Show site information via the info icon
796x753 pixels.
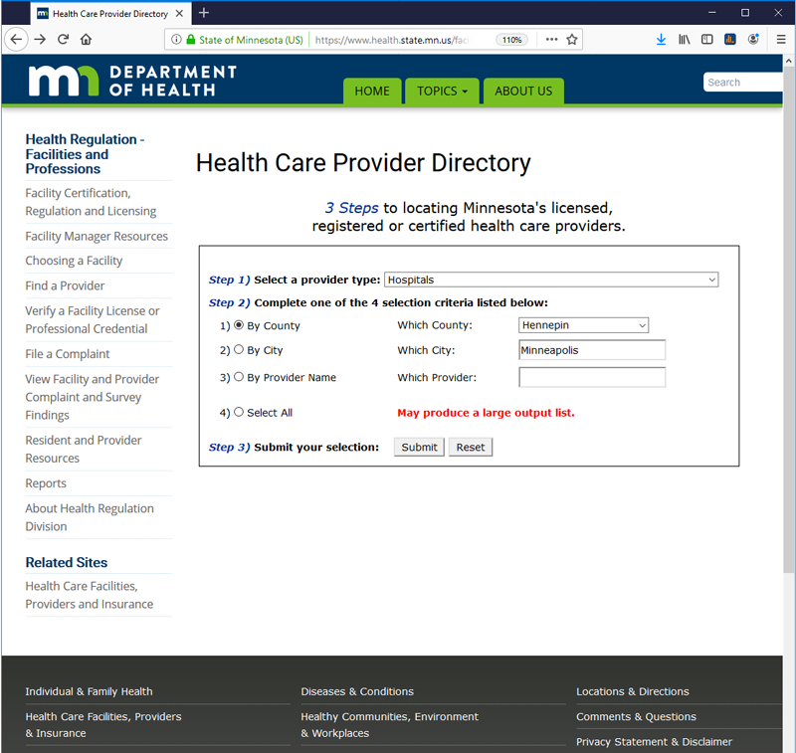coord(176,40)
